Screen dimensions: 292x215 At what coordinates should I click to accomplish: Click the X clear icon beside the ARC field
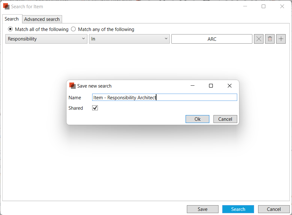(259, 39)
